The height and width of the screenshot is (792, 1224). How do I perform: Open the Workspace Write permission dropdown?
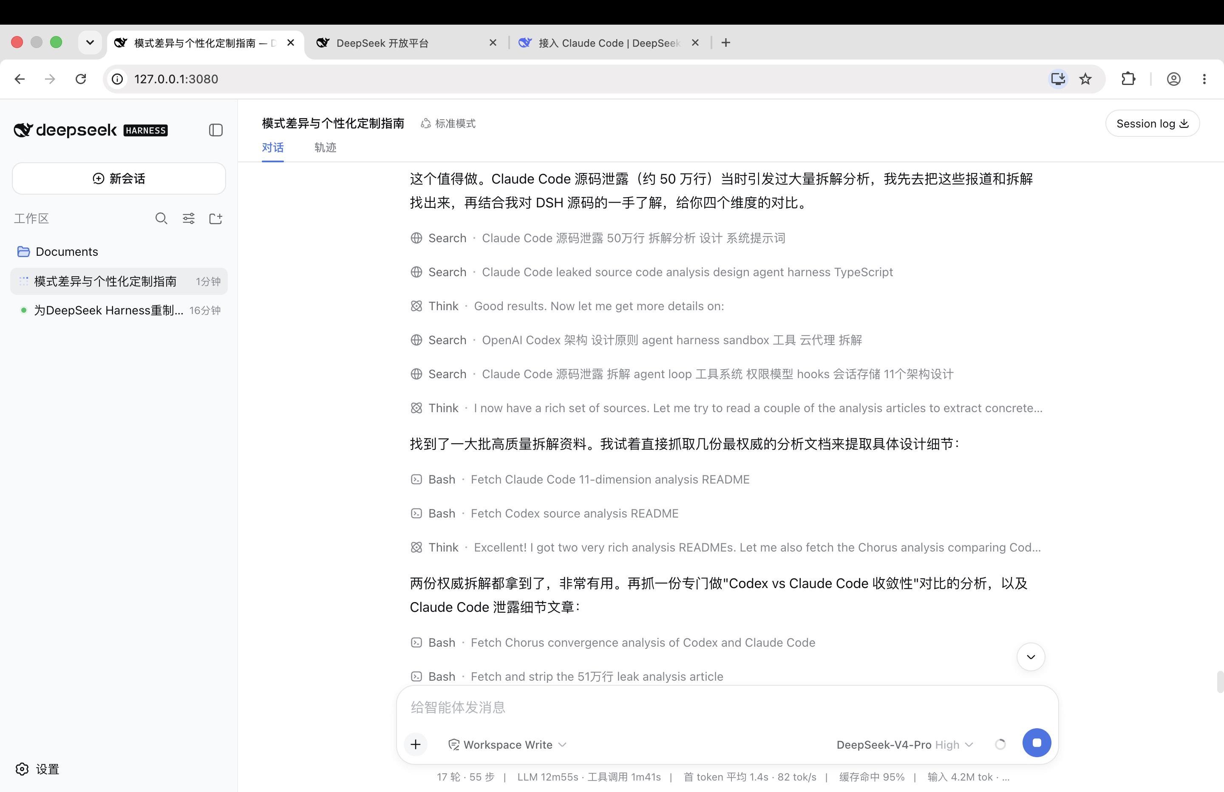[507, 745]
